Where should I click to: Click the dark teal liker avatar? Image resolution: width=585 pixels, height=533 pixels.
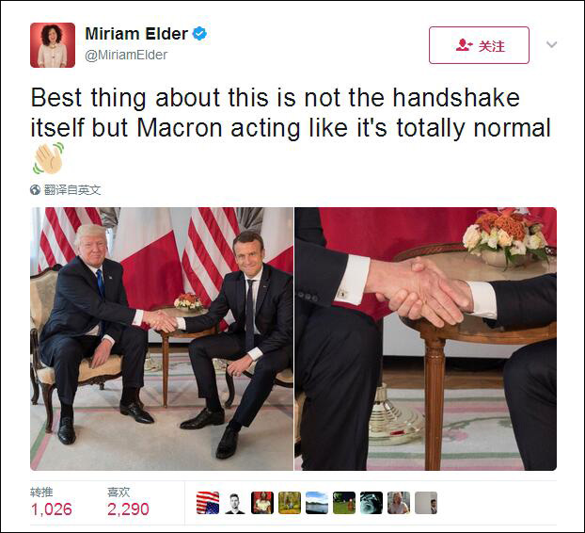pos(372,503)
